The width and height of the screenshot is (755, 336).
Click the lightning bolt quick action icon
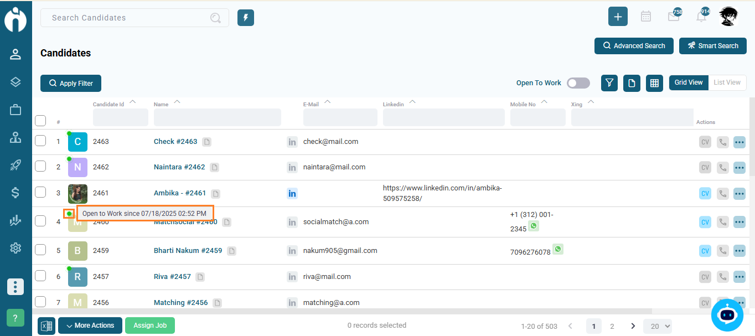coord(246,18)
